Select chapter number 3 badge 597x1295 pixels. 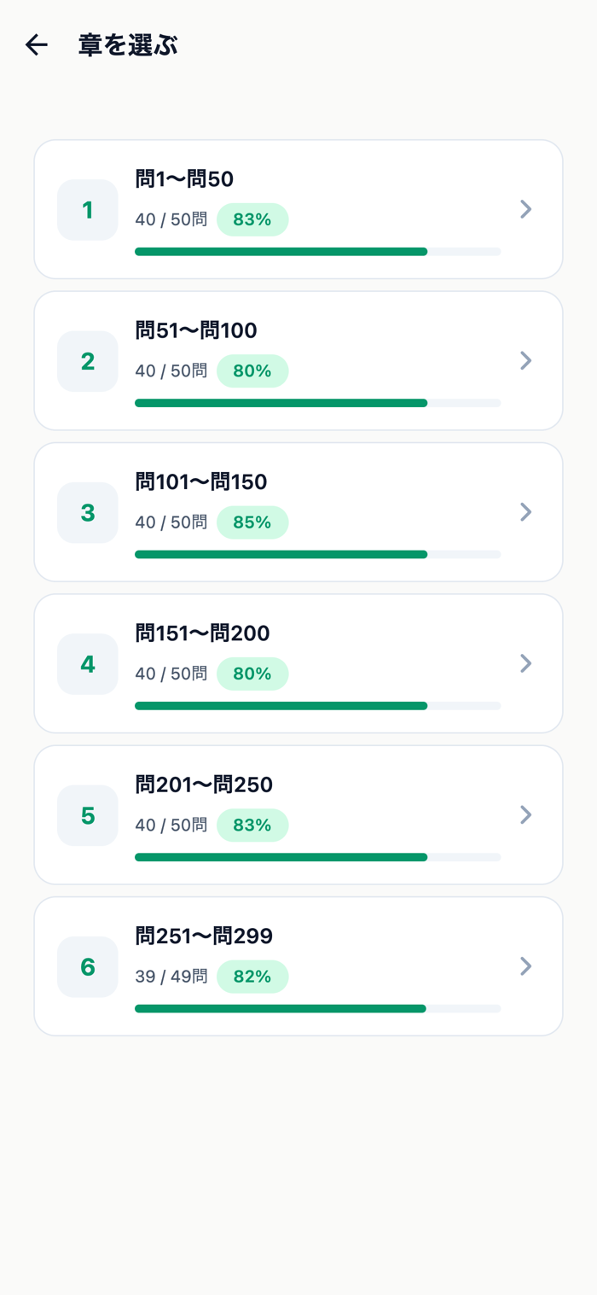coord(88,512)
